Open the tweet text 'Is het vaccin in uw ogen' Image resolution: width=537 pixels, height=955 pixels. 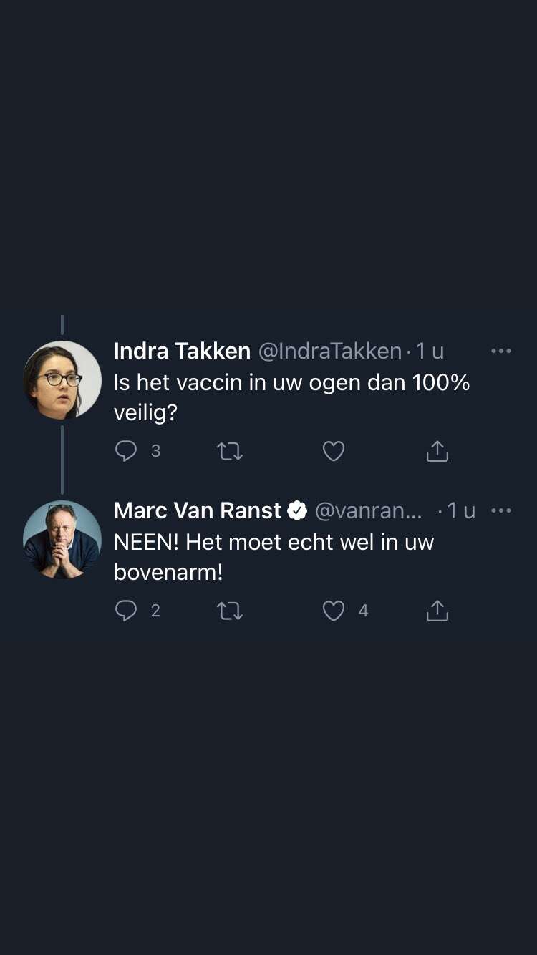pyautogui.click(x=291, y=383)
